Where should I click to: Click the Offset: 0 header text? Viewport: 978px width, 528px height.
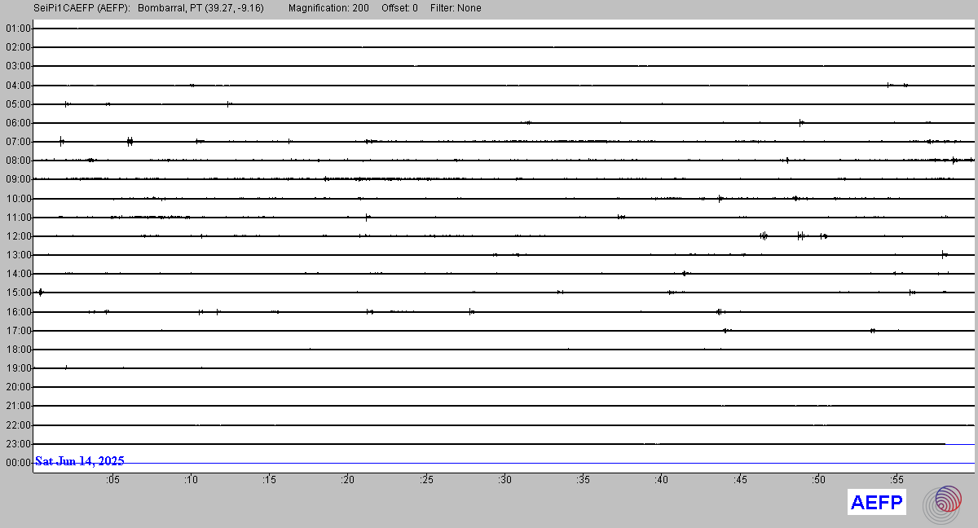click(399, 8)
